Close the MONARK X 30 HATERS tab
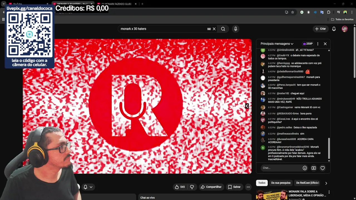Viewport: 356px width, 200px height. [x=92, y=4]
